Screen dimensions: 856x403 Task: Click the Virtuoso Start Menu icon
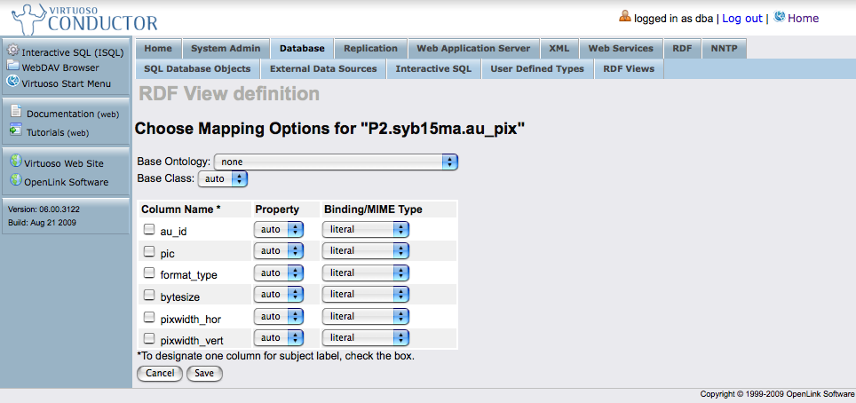click(13, 83)
